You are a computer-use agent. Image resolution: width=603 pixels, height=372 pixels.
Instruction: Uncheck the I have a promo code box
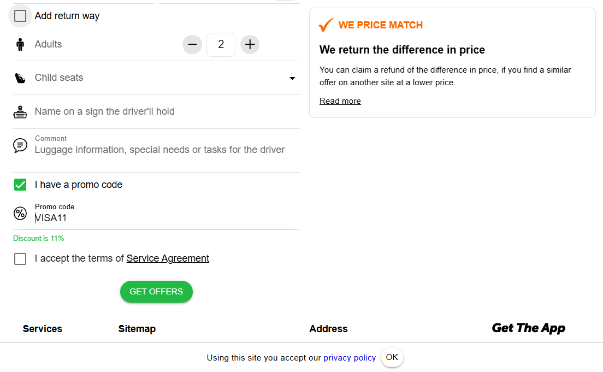click(20, 185)
